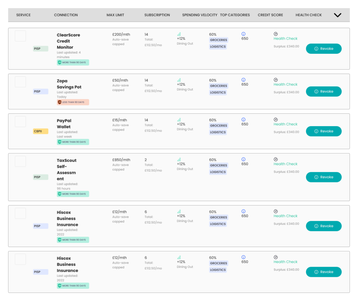This screenshot has width=358, height=301.
Task: Click spending velocity bar chart icon for TaxScout
Action: (x=179, y=159)
